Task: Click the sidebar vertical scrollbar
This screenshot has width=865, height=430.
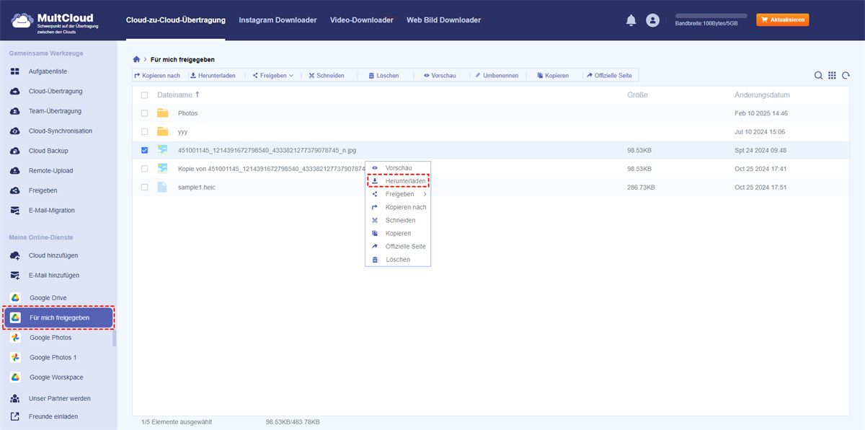Action: [114, 338]
